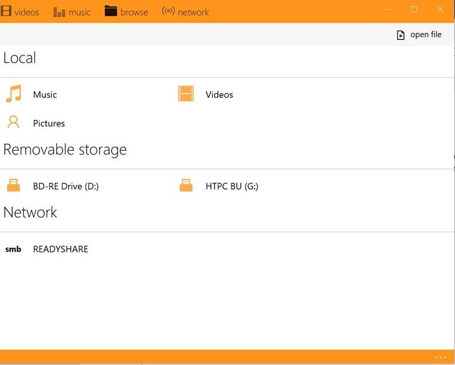Click the music equalizer icon
455x365 pixels.
click(59, 12)
